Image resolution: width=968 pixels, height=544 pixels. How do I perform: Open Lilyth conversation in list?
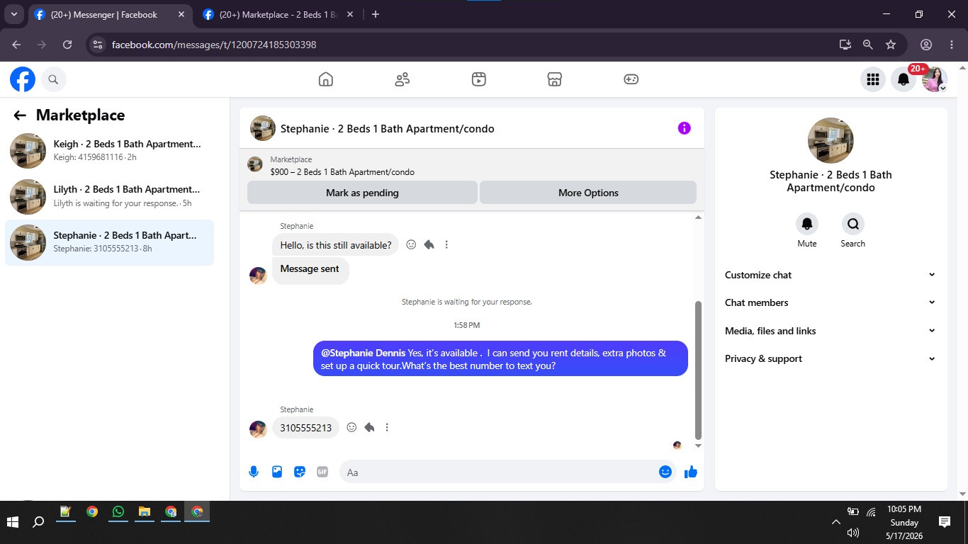(110, 196)
